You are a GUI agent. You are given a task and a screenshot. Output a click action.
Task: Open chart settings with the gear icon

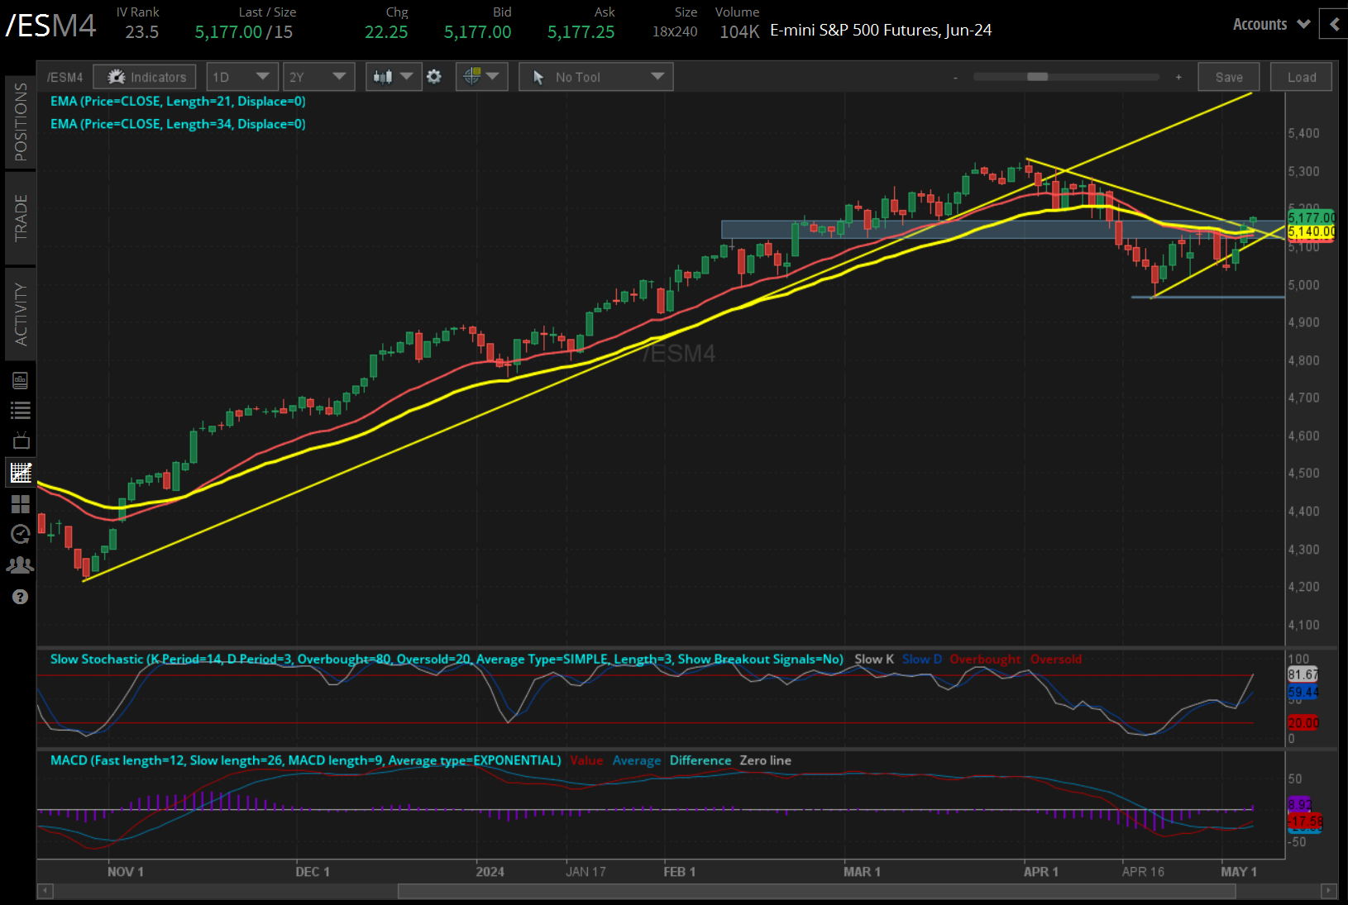tap(434, 76)
